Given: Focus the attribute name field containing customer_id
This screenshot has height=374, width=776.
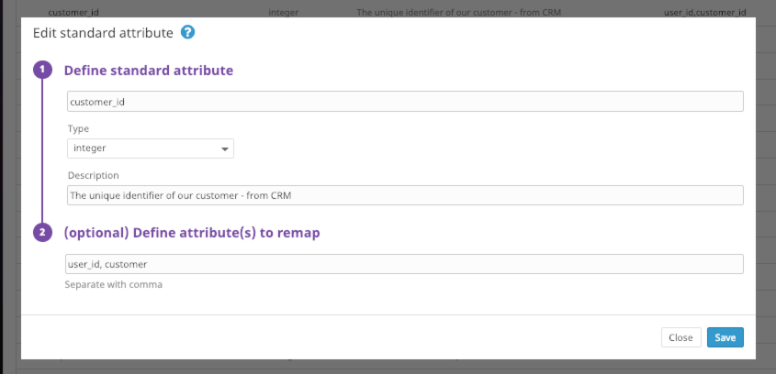Looking at the screenshot, I should coord(405,102).
